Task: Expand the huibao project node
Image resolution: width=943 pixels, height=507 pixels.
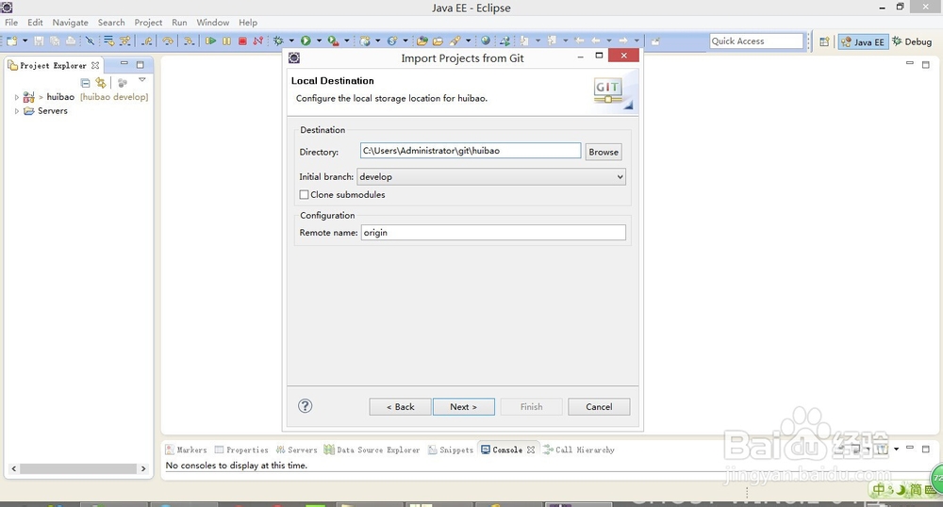Action: pos(17,97)
